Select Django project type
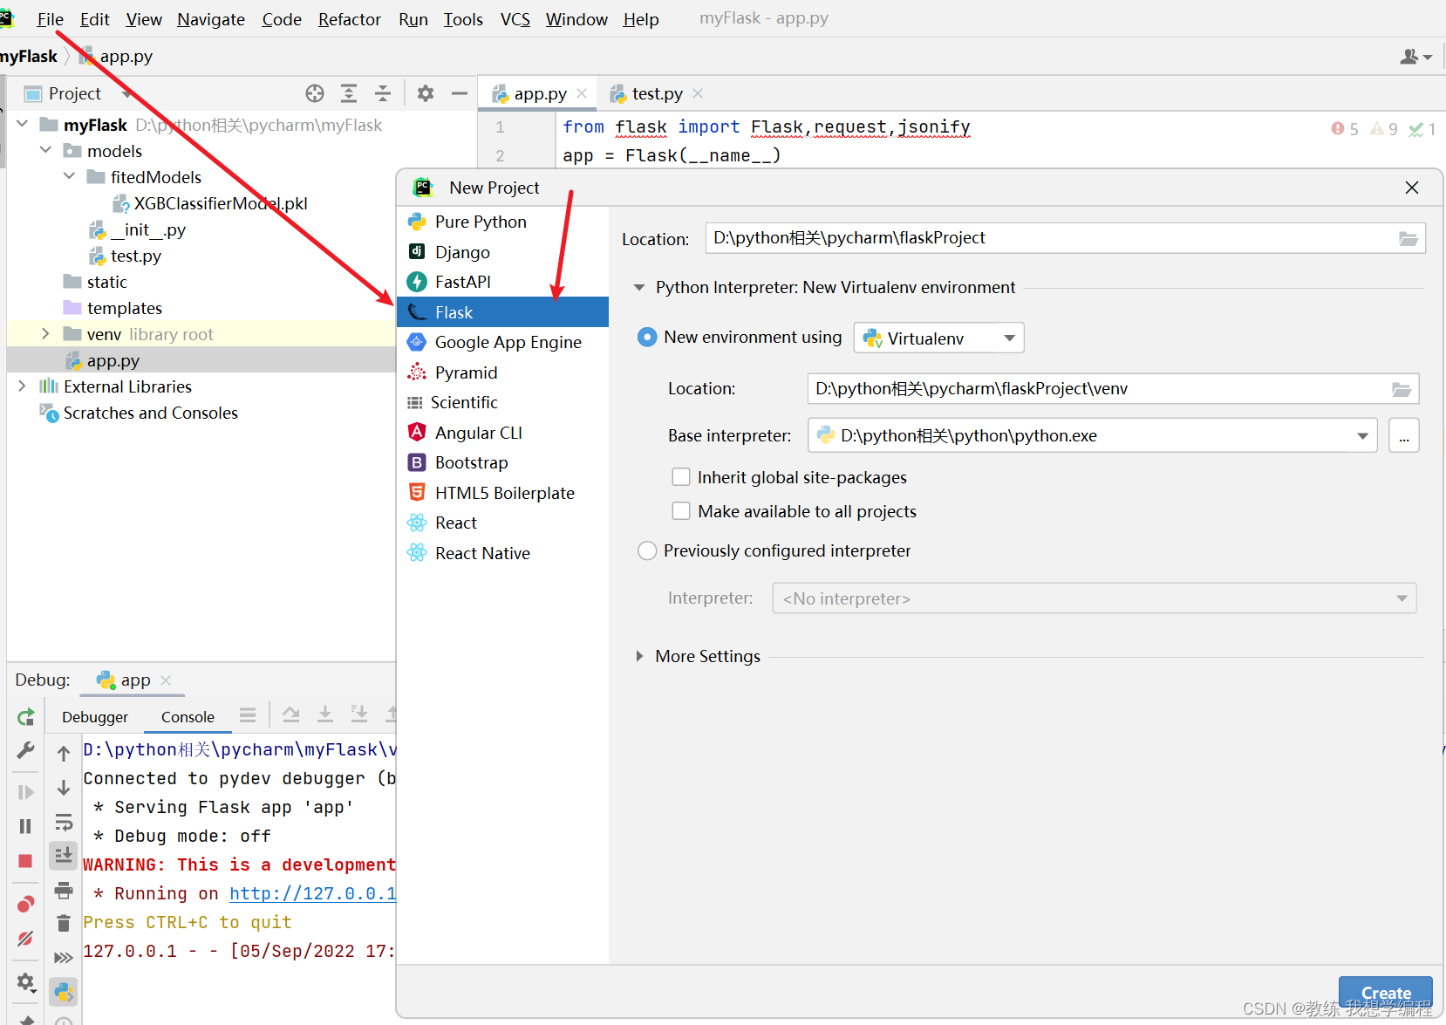 pyautogui.click(x=502, y=252)
